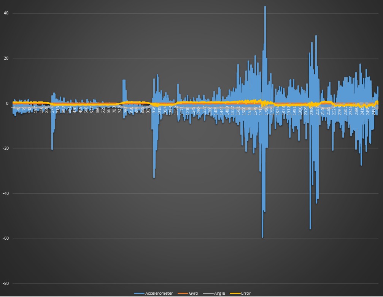The width and height of the screenshot is (383, 297).
Task: Select the -80 vertical axis label
Action: tap(5, 283)
